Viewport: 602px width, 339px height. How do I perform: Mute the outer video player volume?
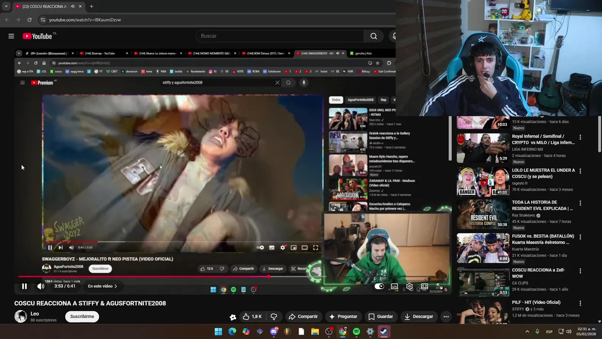click(x=41, y=286)
